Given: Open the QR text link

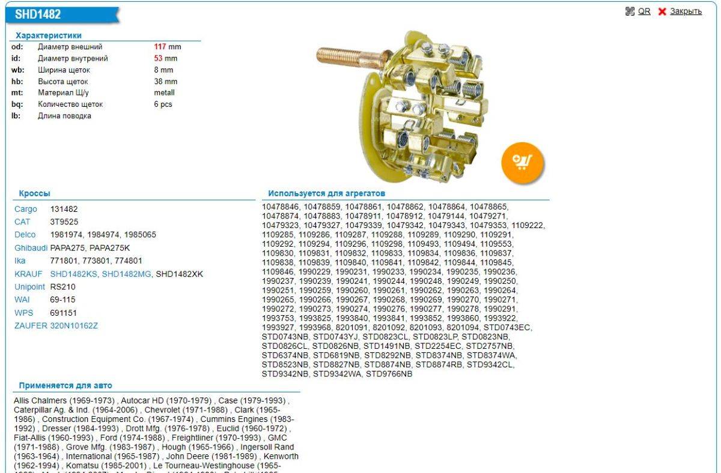Looking at the screenshot, I should point(644,11).
